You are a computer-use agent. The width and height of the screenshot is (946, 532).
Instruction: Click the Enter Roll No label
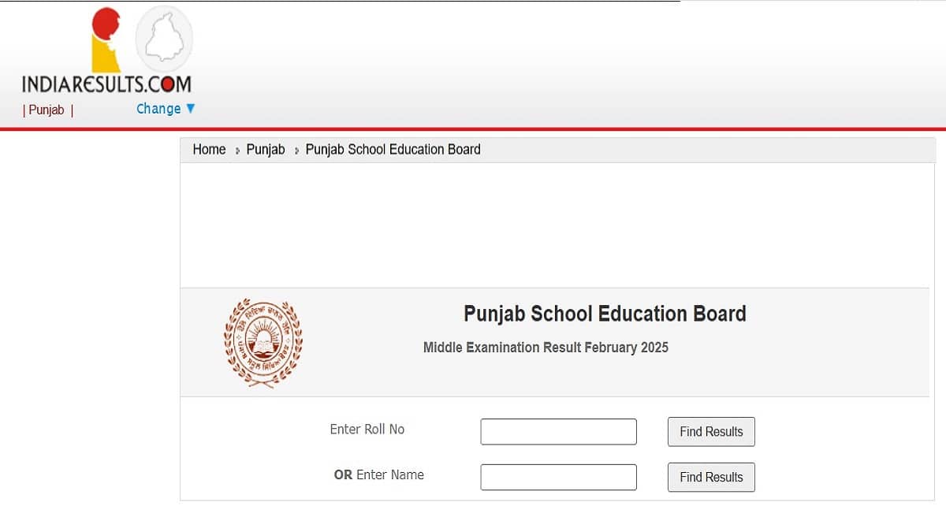[367, 430]
